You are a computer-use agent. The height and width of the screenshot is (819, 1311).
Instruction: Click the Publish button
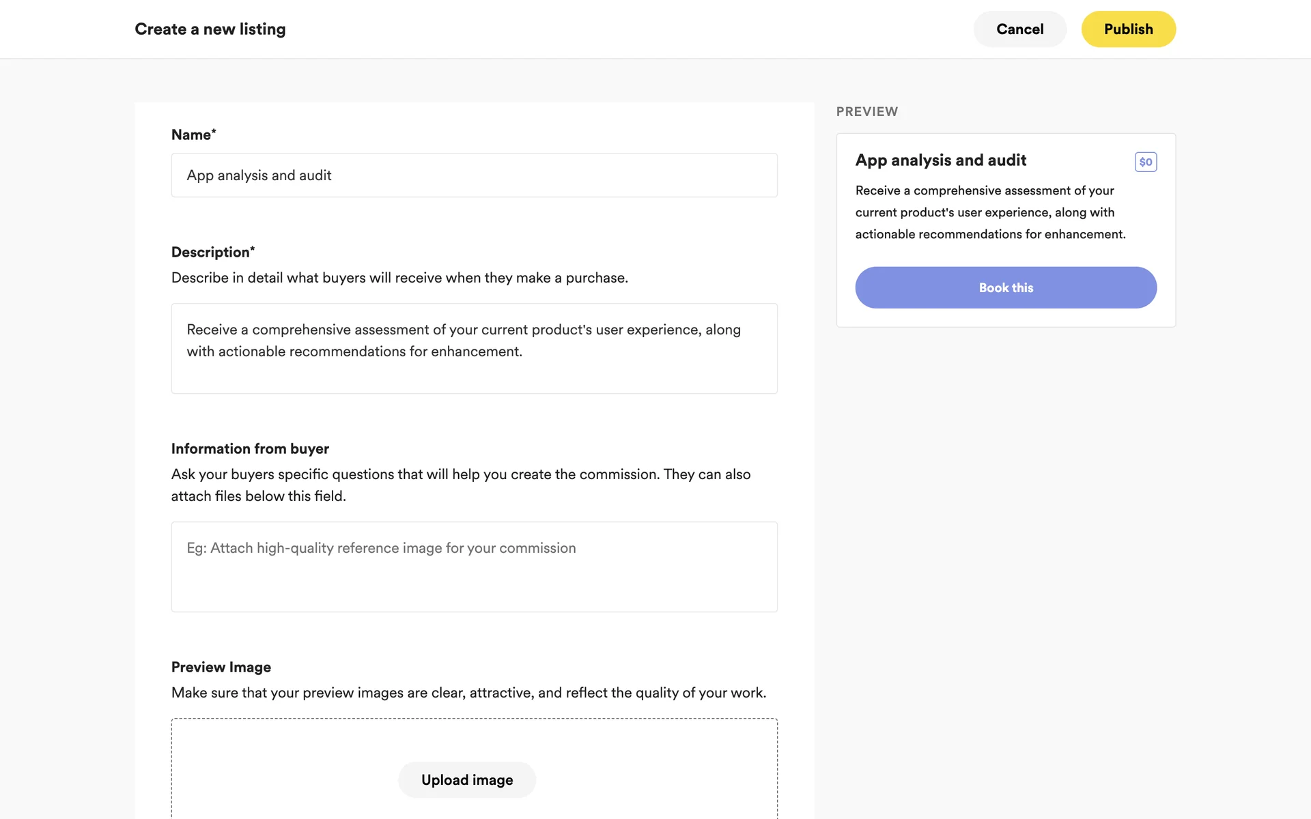click(x=1128, y=29)
